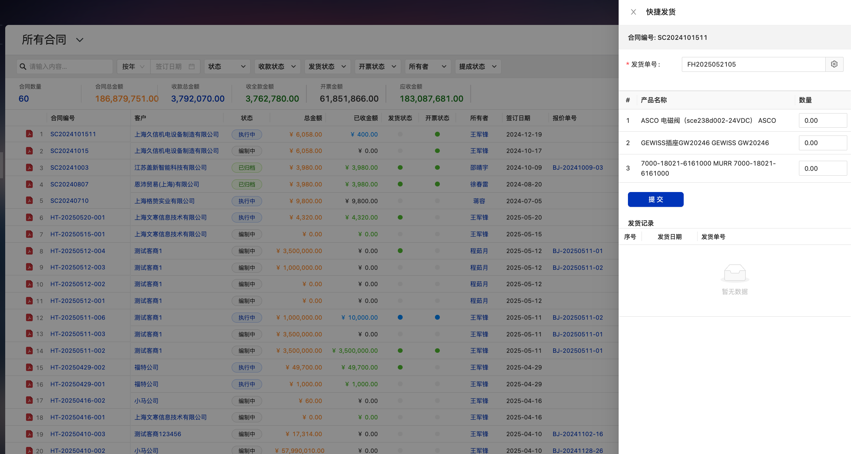Open the 按年 period dropdown

[x=133, y=66]
